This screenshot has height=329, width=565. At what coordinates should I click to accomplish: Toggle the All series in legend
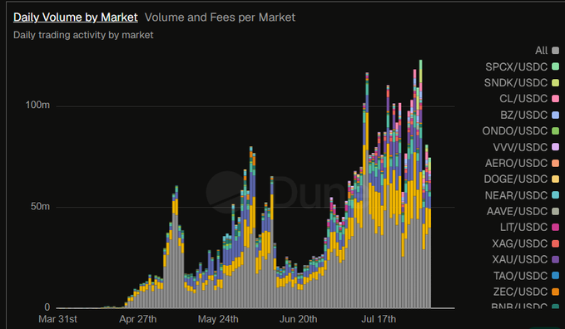coord(547,51)
